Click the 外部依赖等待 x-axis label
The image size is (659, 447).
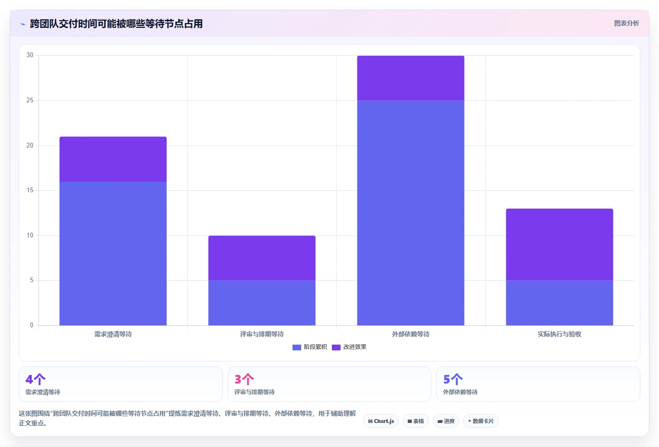point(411,334)
